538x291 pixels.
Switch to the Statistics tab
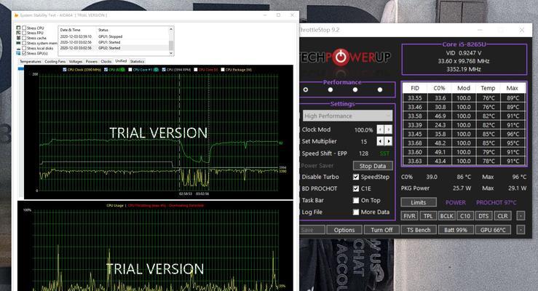tap(138, 61)
